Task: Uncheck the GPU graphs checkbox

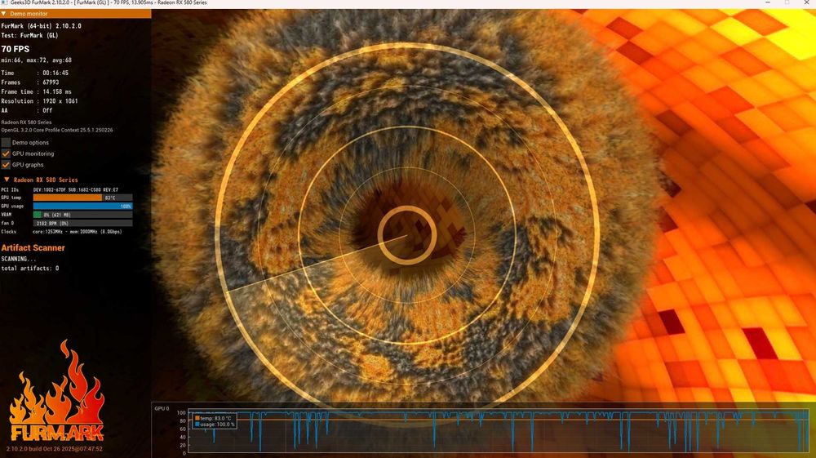Action: pos(6,164)
